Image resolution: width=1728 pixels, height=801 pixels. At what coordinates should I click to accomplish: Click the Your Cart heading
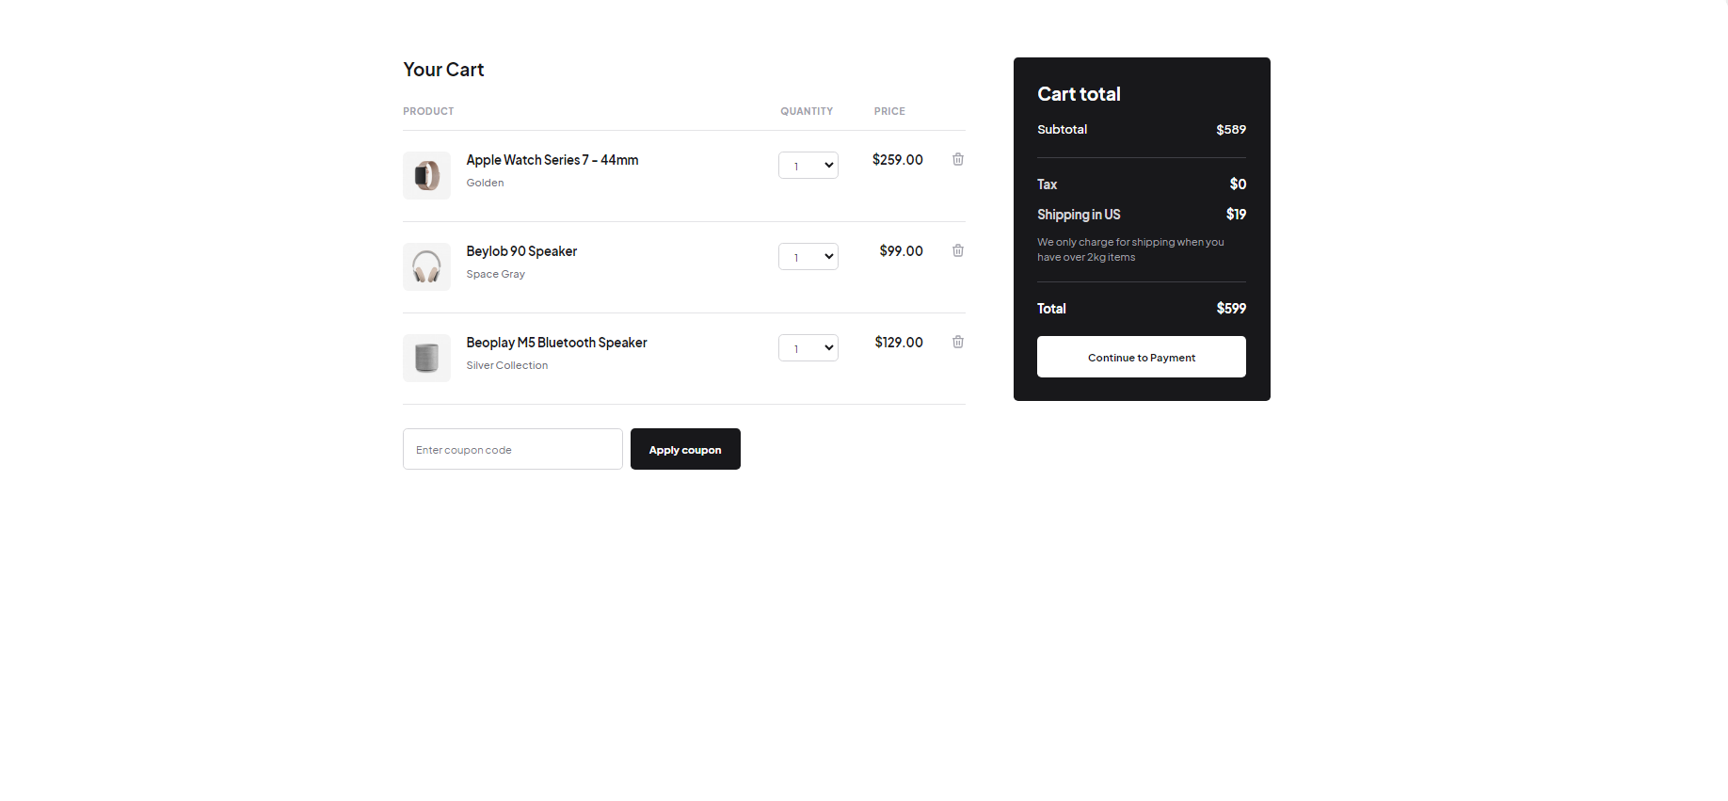(x=443, y=70)
